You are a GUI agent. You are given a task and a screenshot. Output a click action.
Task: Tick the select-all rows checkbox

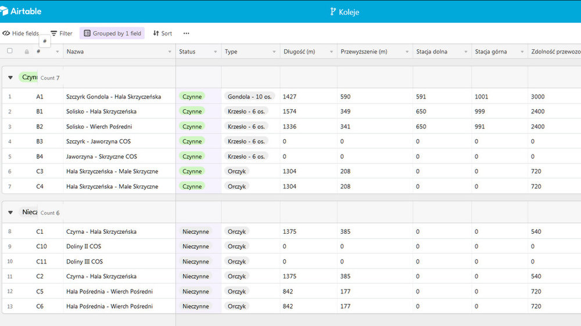[x=10, y=51]
